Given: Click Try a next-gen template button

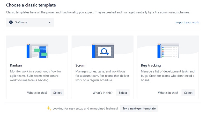Looking at the screenshot, I should pos(139,108).
